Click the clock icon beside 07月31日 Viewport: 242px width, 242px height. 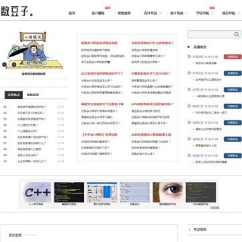(x=189, y=89)
